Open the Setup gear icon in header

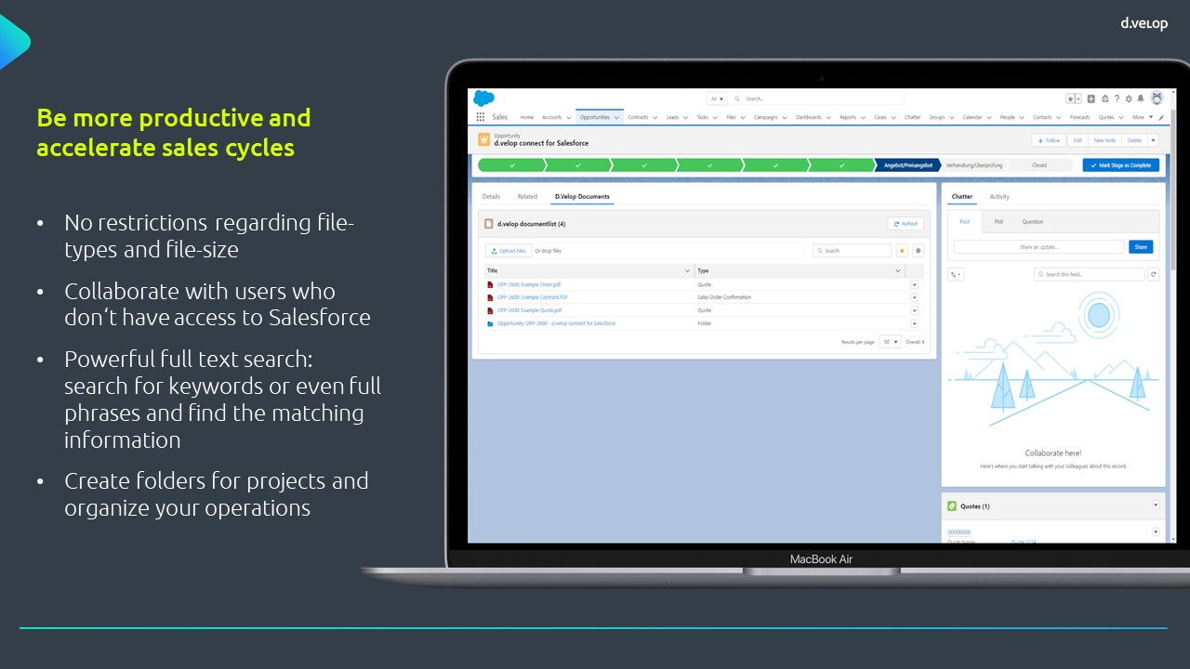1129,99
